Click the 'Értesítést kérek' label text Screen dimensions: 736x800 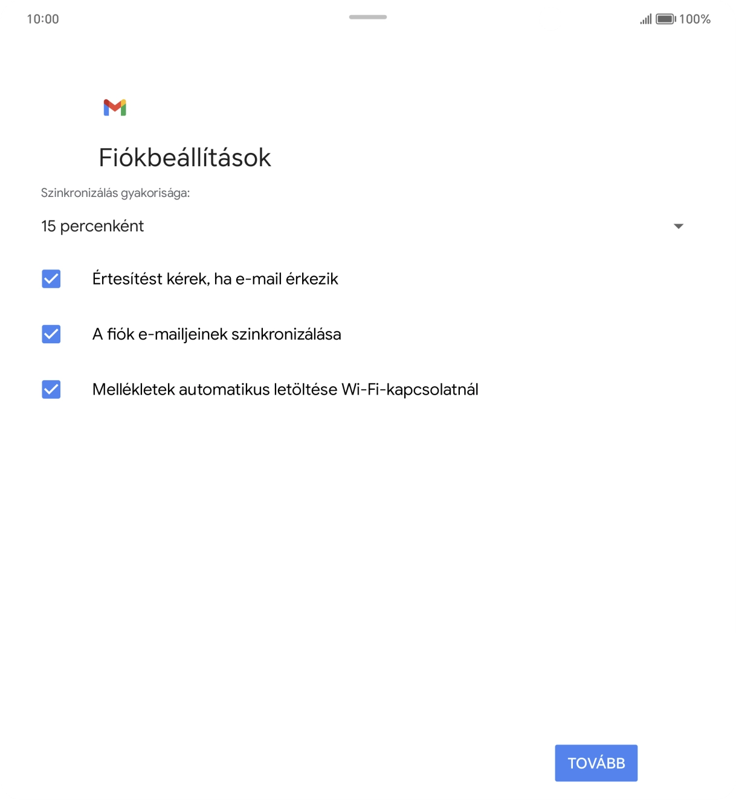tap(215, 279)
